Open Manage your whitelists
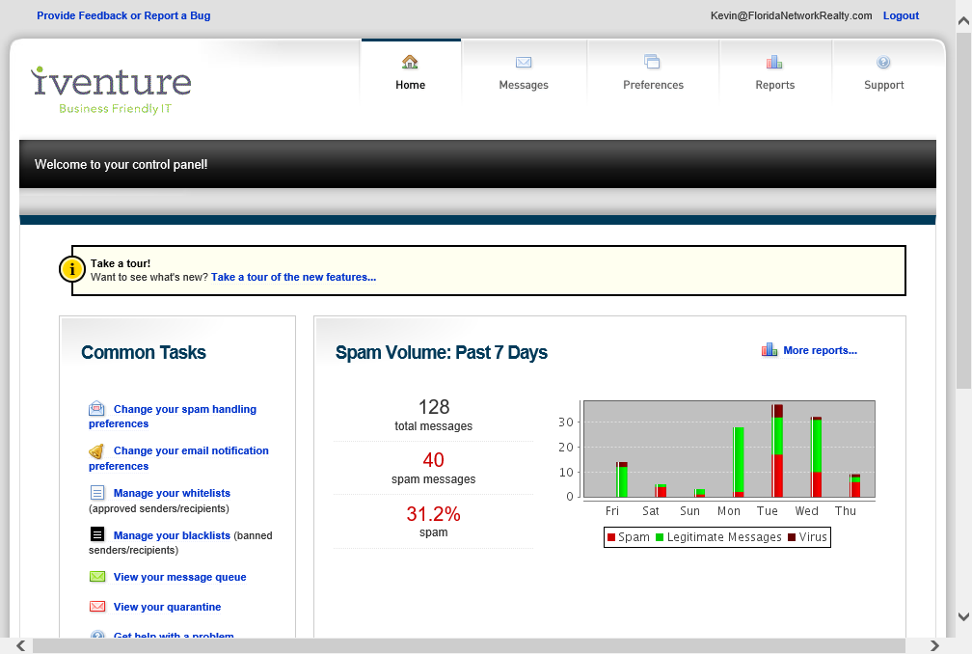The height and width of the screenshot is (654, 972). pyautogui.click(x=172, y=493)
